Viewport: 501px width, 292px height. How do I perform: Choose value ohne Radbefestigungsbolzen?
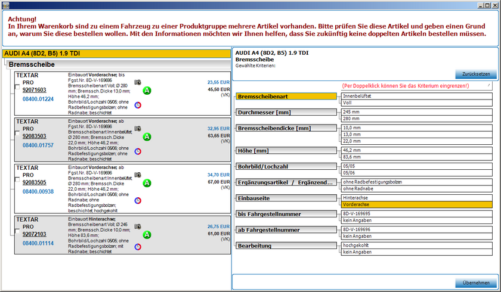coord(417,182)
